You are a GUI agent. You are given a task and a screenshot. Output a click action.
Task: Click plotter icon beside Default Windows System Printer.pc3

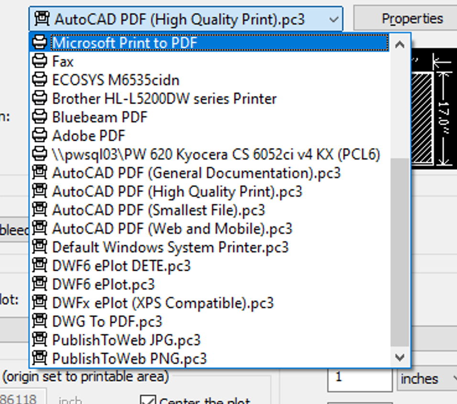tap(40, 246)
